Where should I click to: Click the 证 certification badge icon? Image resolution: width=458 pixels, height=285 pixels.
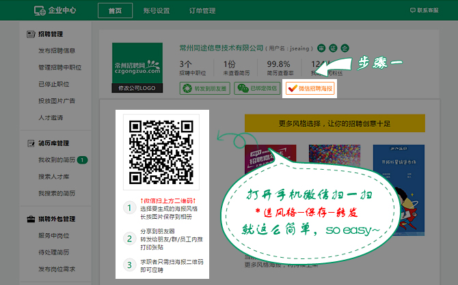tap(334, 48)
